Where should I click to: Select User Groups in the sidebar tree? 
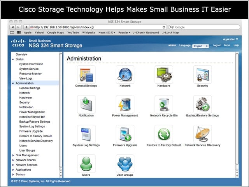(x=27, y=150)
